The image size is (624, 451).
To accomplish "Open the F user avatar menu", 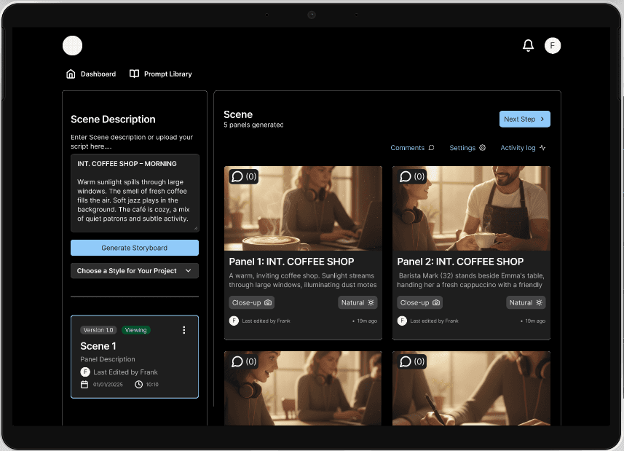I will 553,45.
